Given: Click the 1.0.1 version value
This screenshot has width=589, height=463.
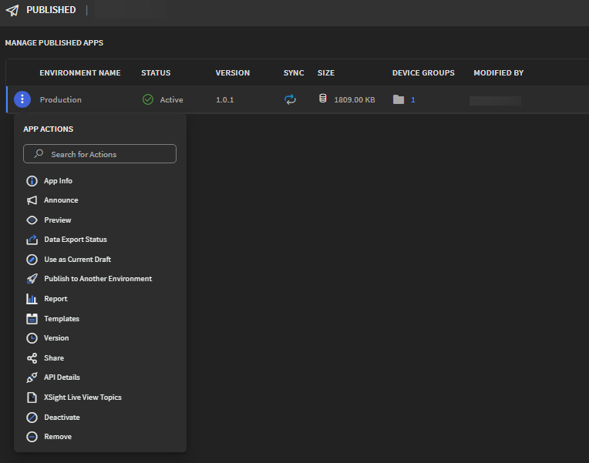Looking at the screenshot, I should 224,100.
